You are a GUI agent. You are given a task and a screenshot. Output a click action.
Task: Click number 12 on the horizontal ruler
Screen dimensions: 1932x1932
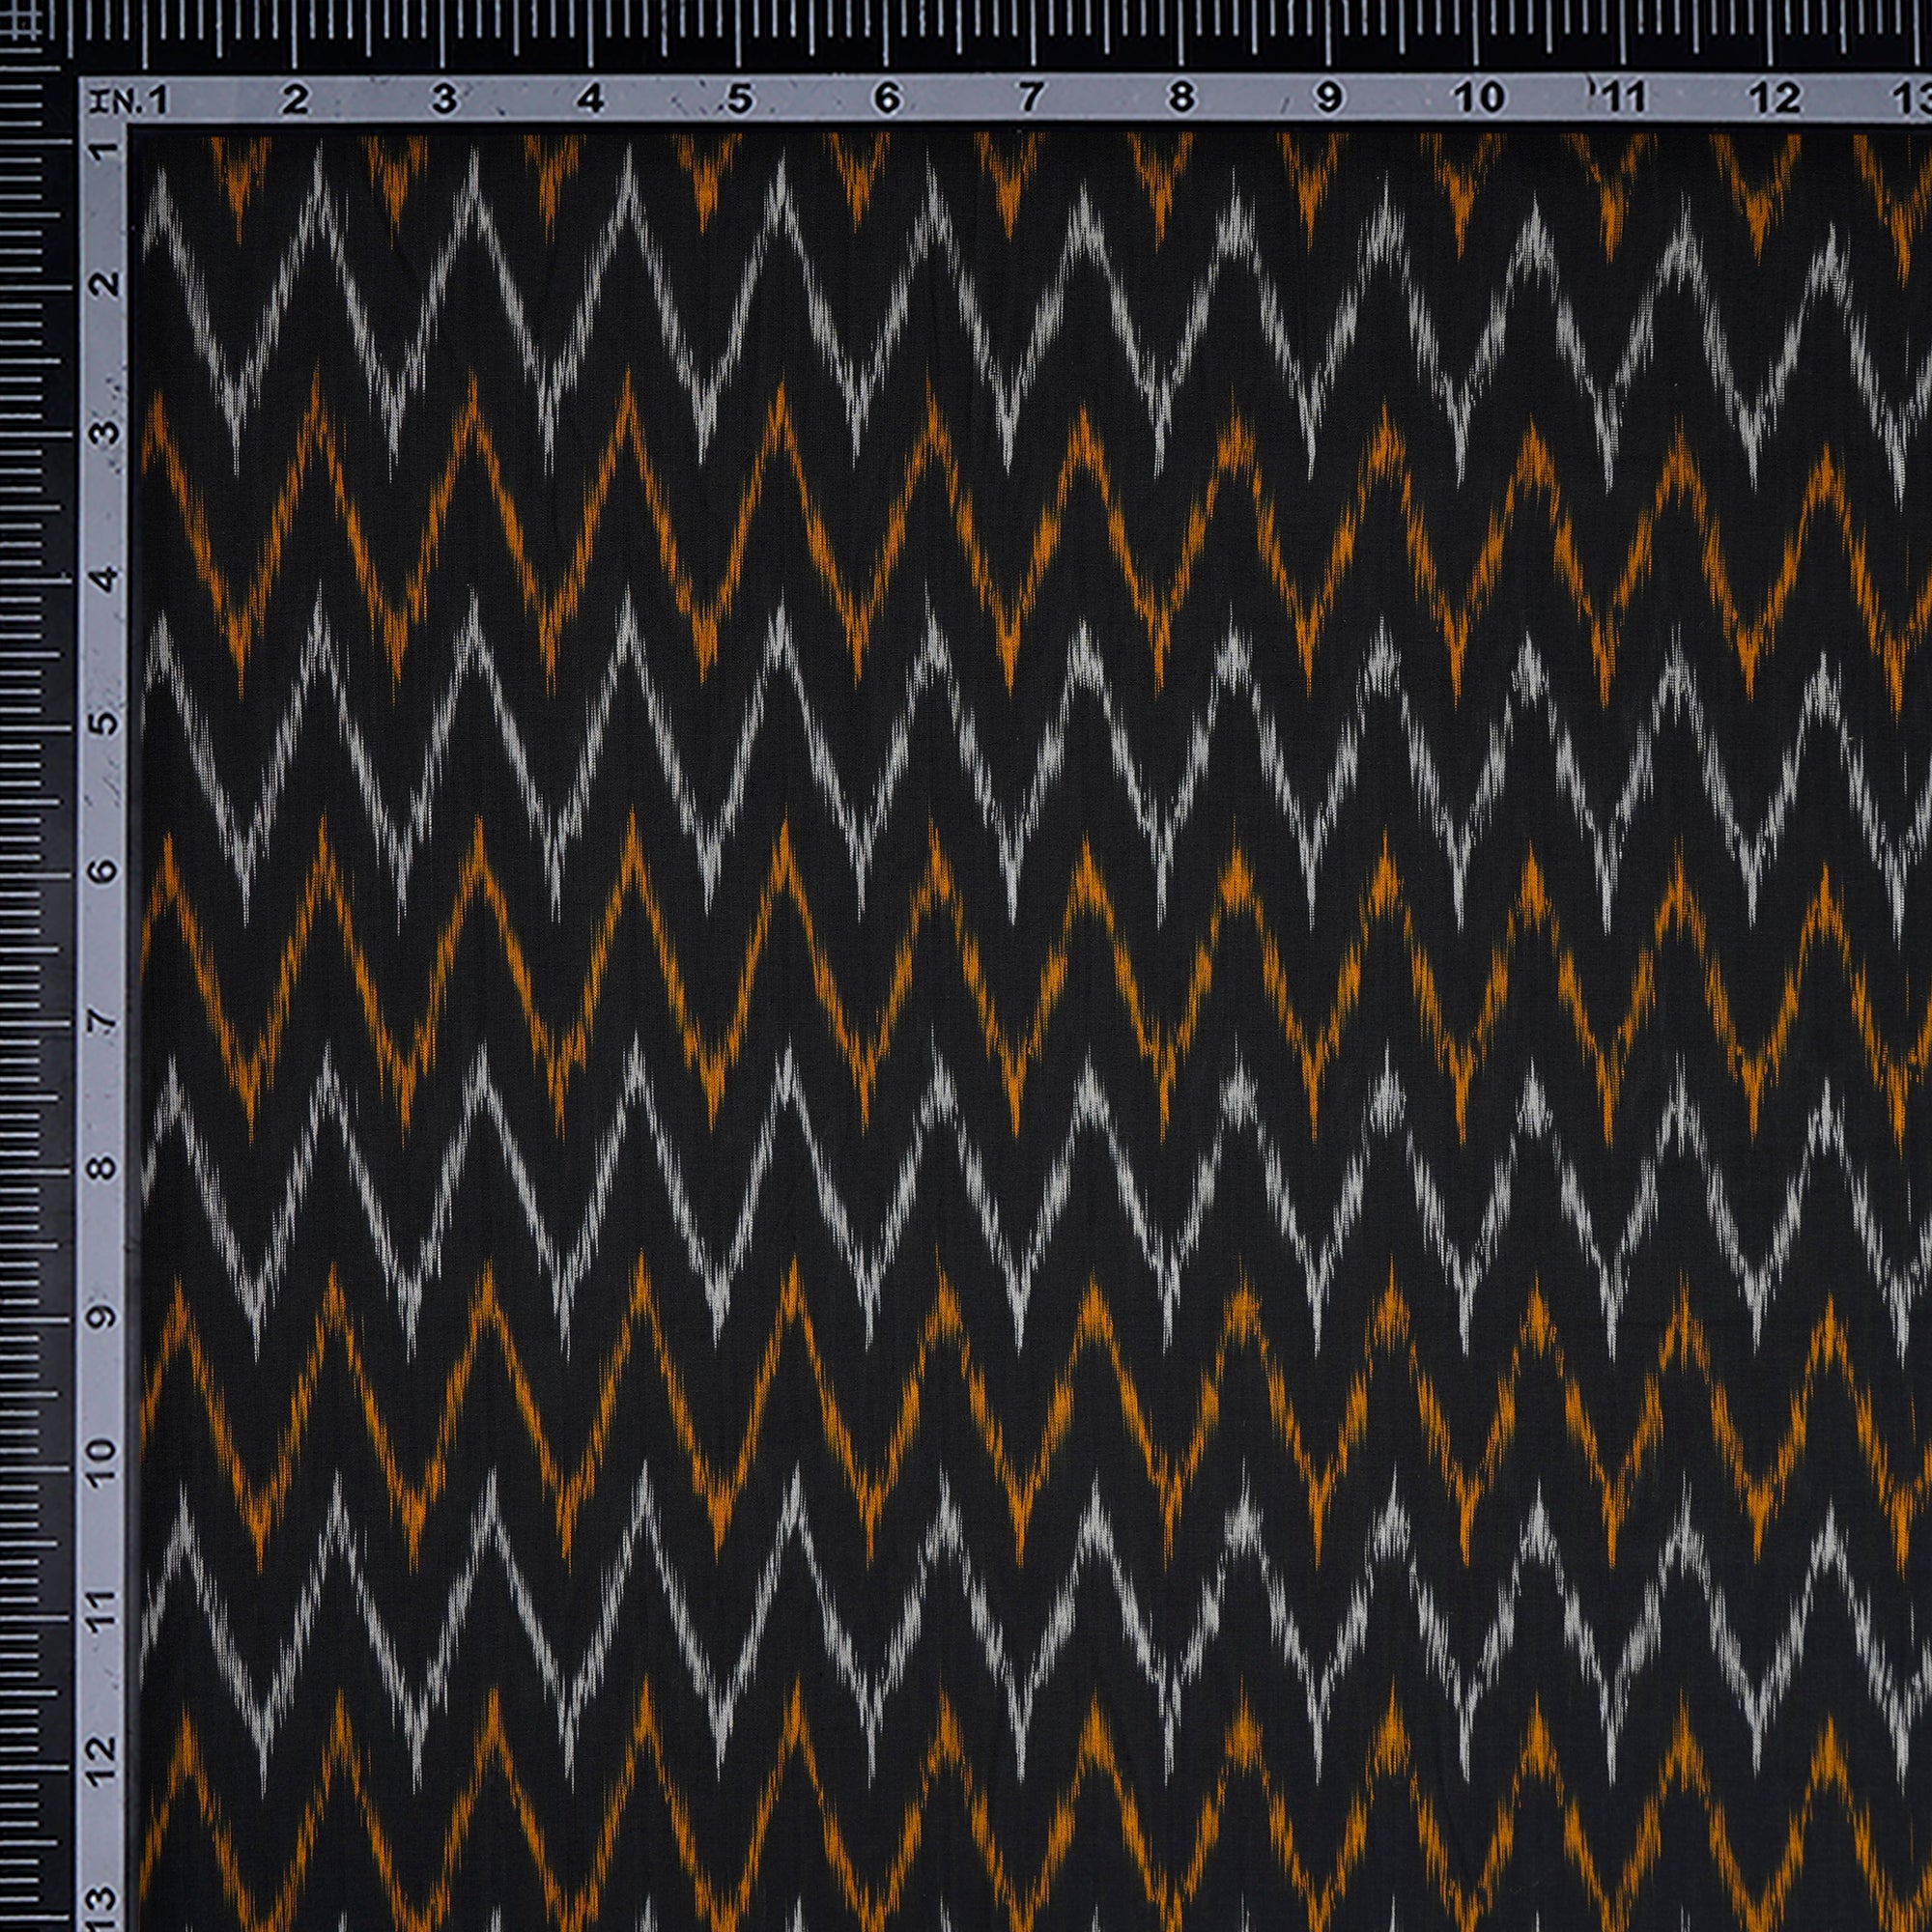1774,98
